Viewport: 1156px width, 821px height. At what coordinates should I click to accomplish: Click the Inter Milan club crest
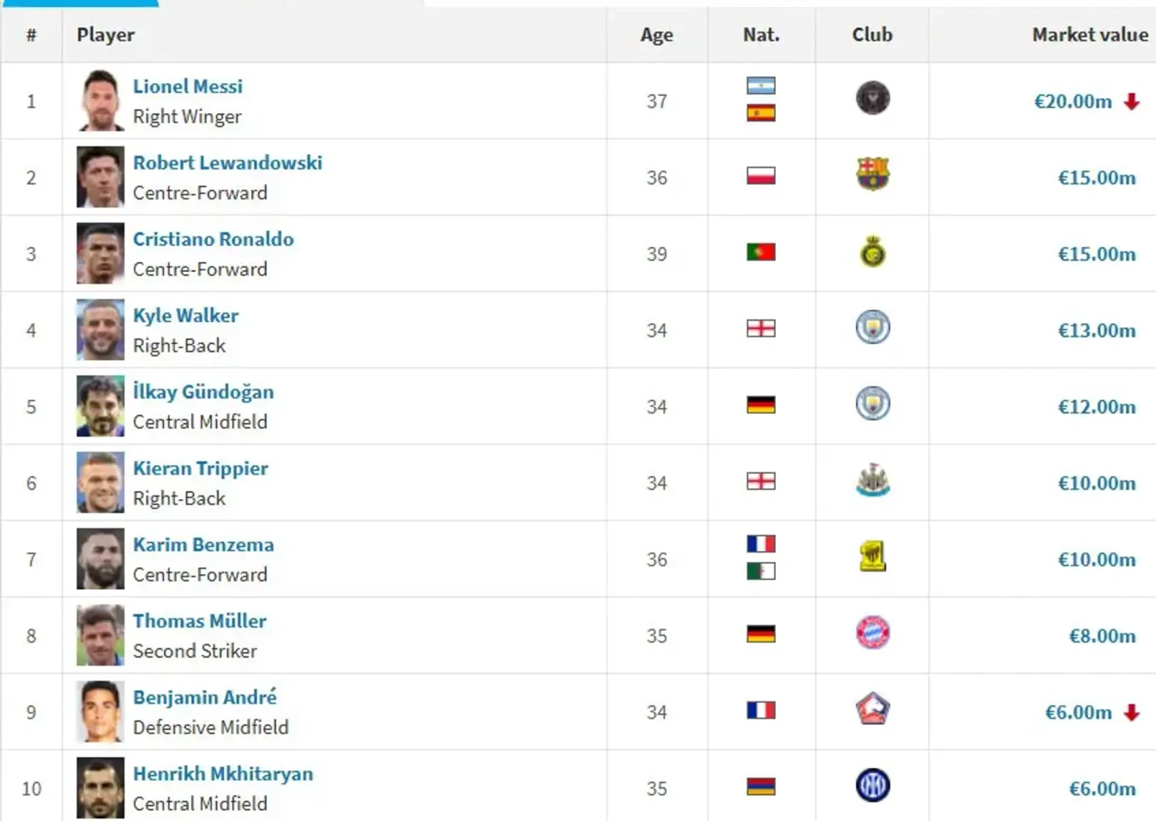pyautogui.click(x=873, y=785)
